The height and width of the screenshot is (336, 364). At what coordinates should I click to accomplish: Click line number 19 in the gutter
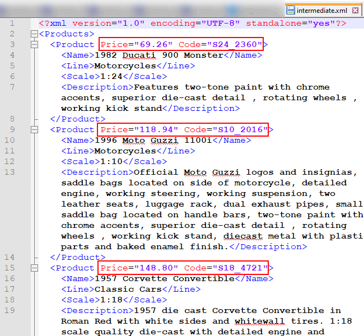tap(9, 311)
